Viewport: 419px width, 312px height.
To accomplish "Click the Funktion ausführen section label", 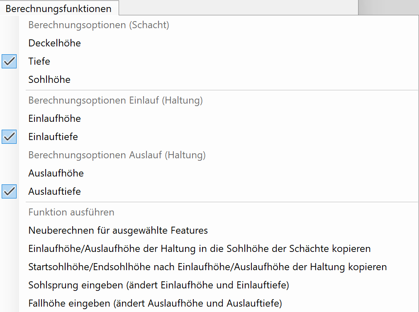I will pyautogui.click(x=71, y=212).
